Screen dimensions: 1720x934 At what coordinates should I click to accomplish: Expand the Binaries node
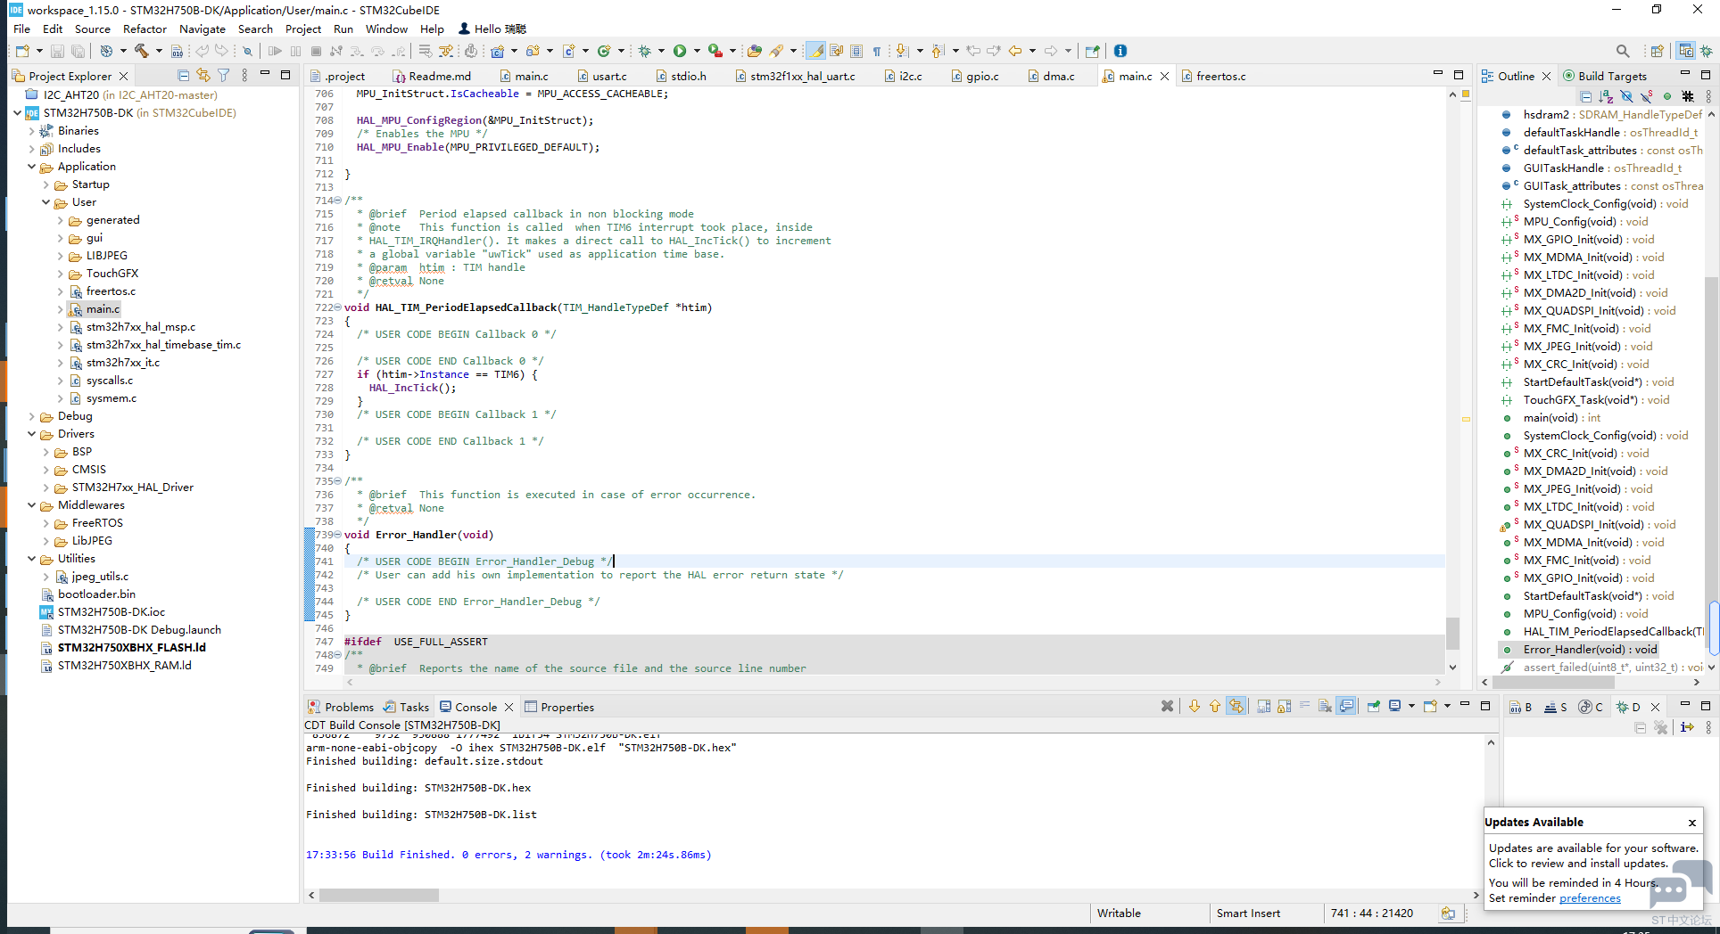coord(32,131)
